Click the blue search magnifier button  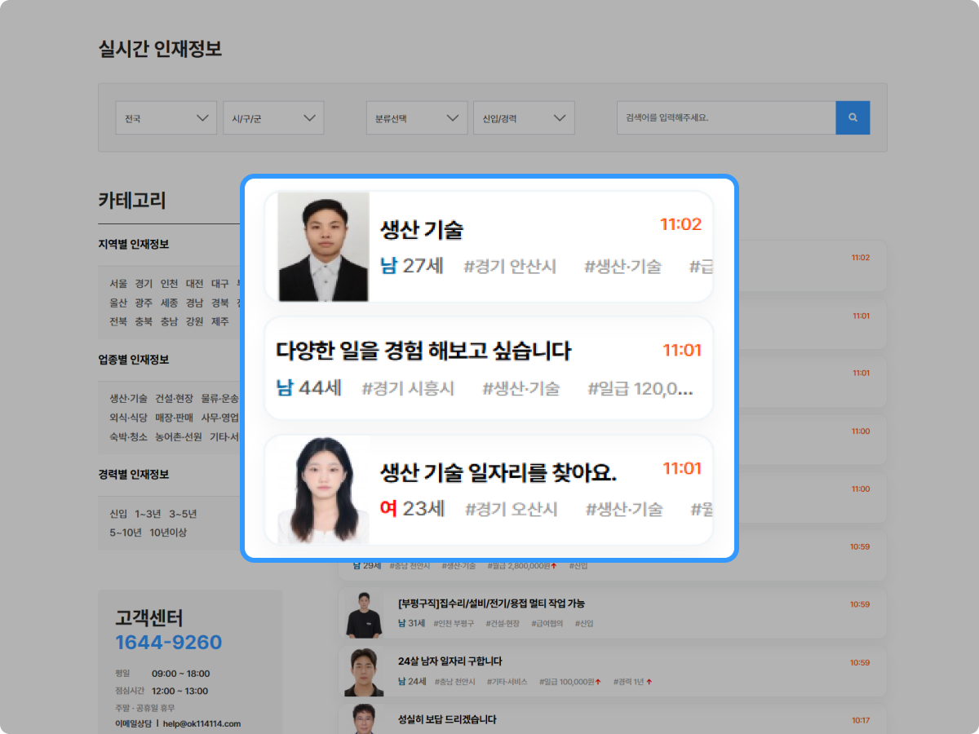(x=853, y=118)
